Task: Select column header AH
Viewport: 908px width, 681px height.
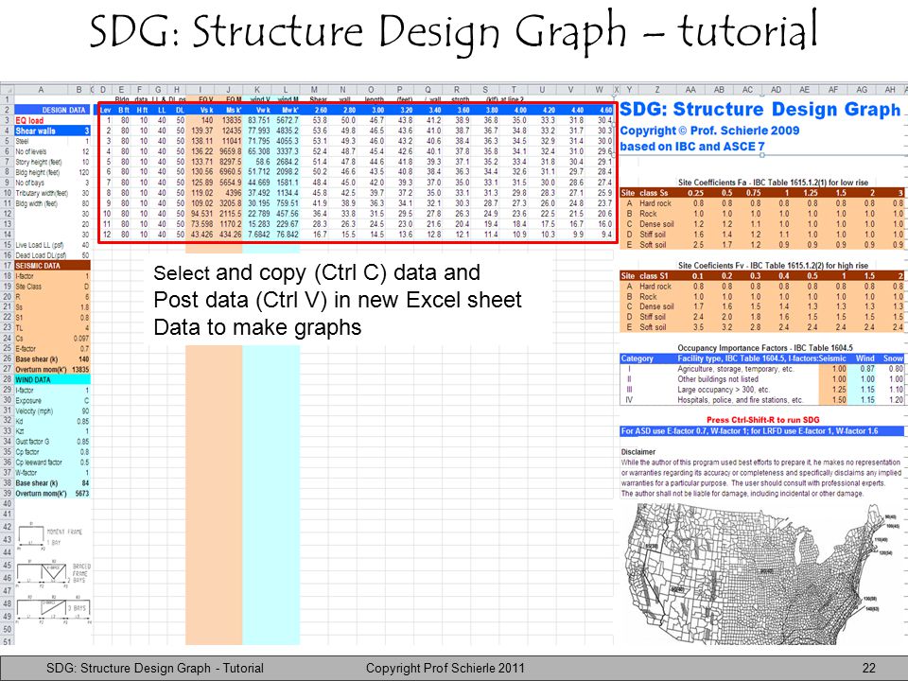Action: tap(890, 90)
